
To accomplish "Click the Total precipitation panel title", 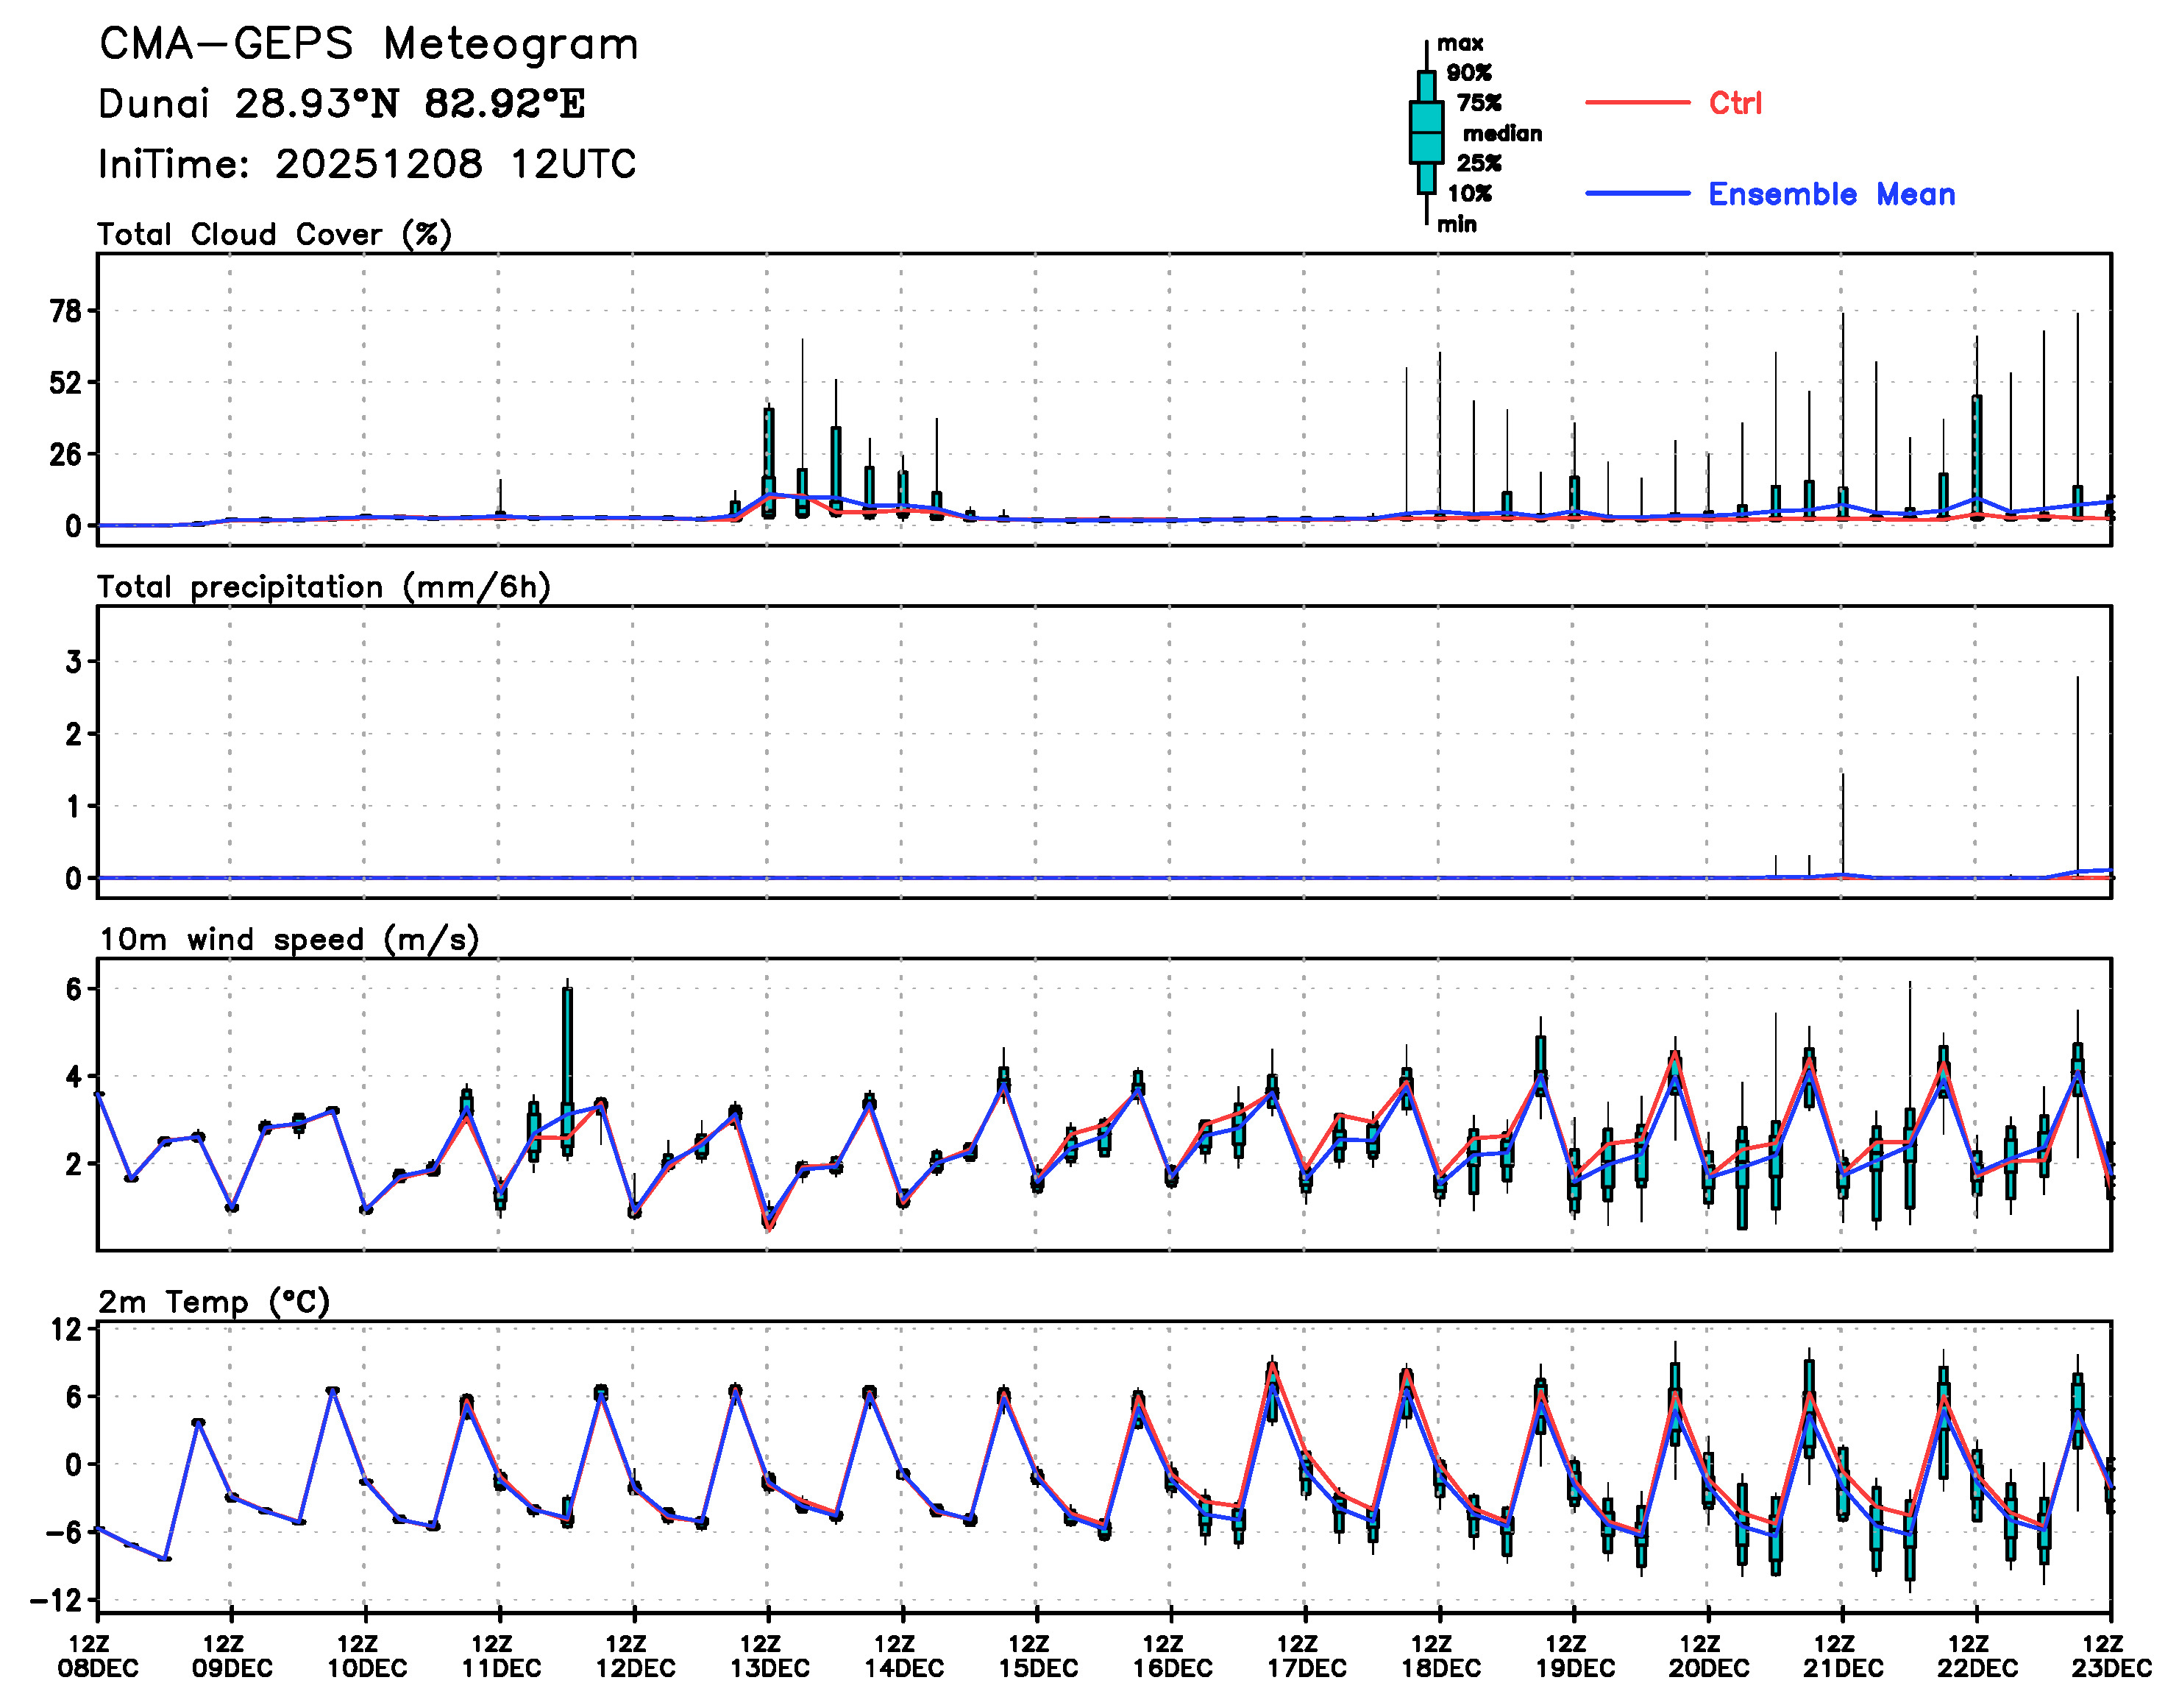I will click(x=323, y=587).
